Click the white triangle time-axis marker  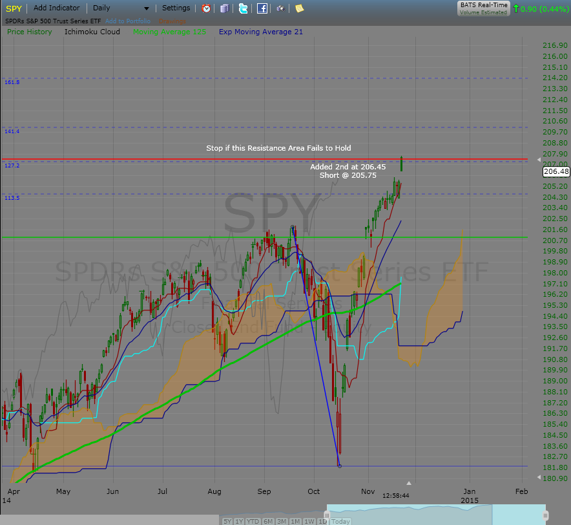point(409,483)
